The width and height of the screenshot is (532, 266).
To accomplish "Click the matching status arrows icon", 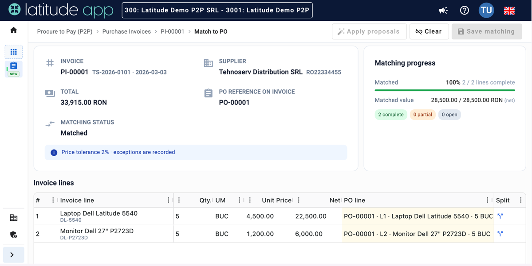I will [50, 124].
